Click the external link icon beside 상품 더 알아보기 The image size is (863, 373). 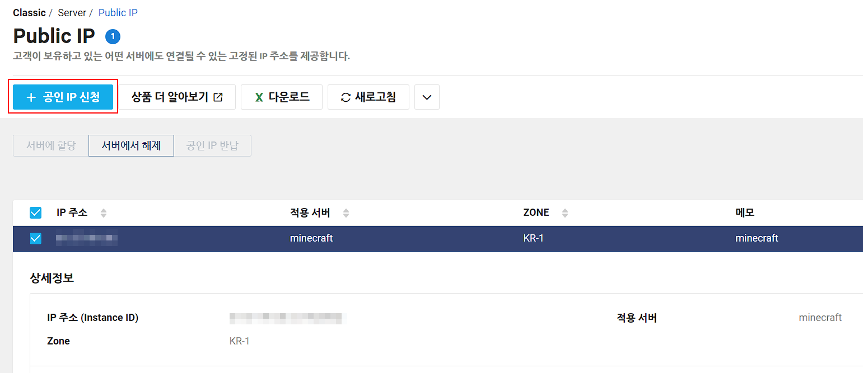click(218, 97)
